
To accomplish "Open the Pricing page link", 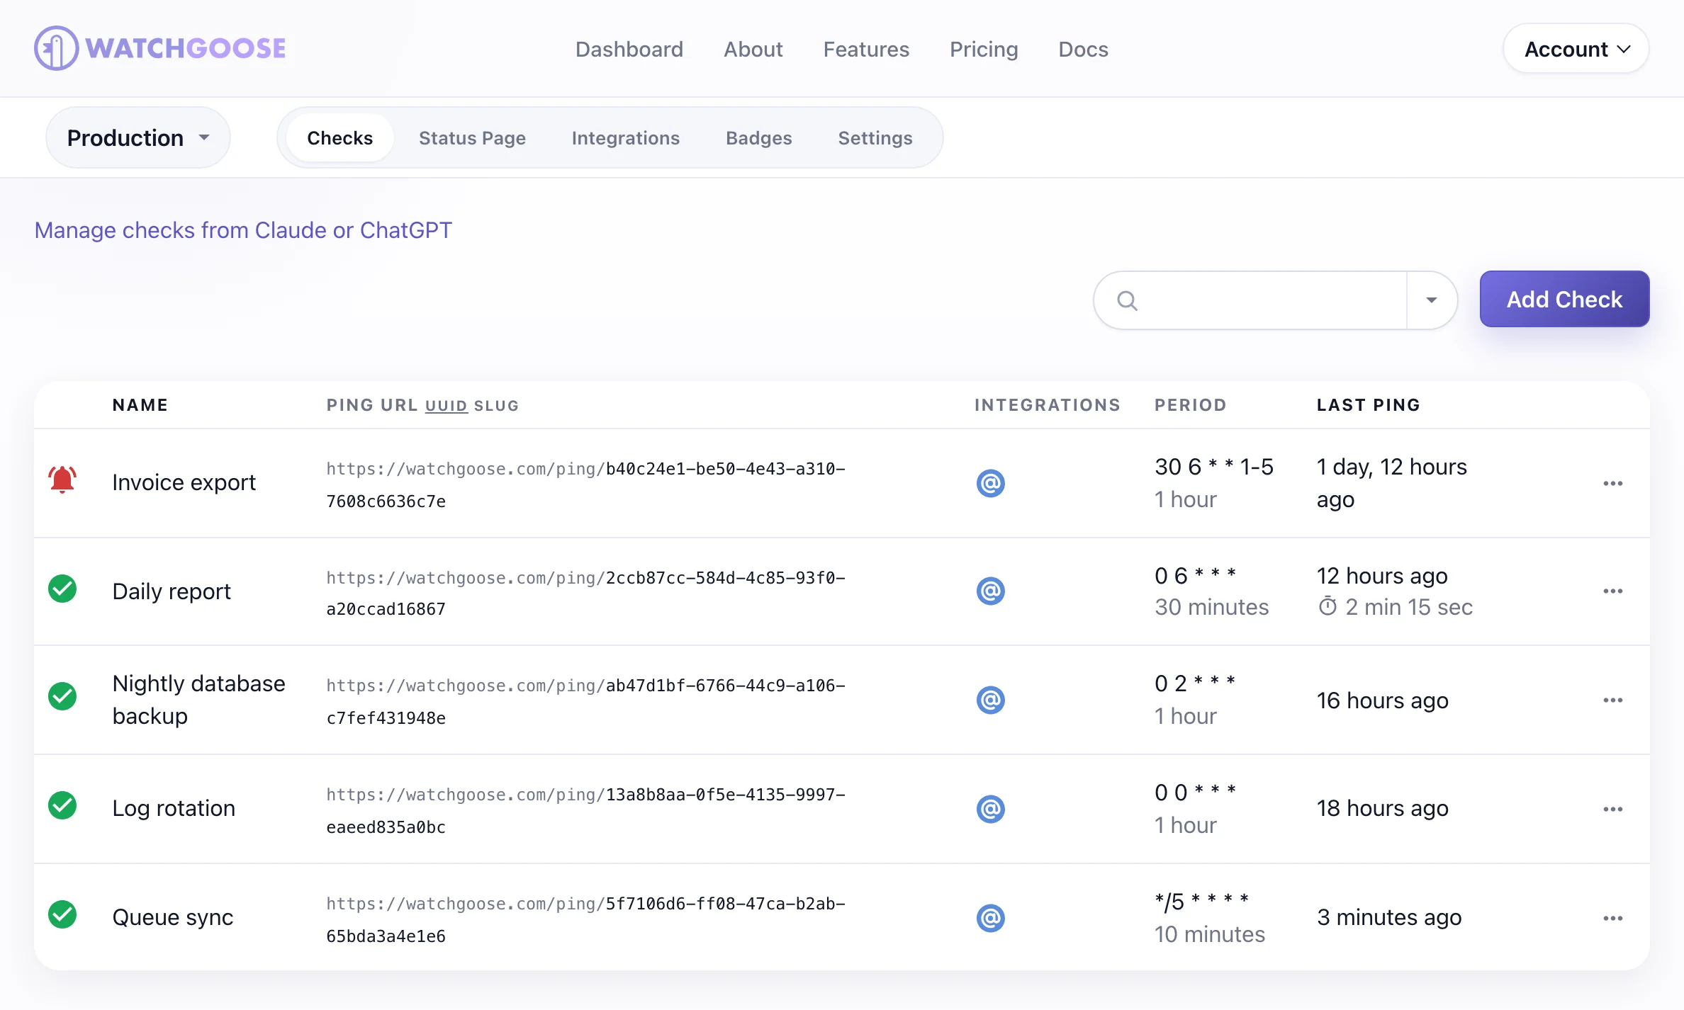I will tap(984, 49).
